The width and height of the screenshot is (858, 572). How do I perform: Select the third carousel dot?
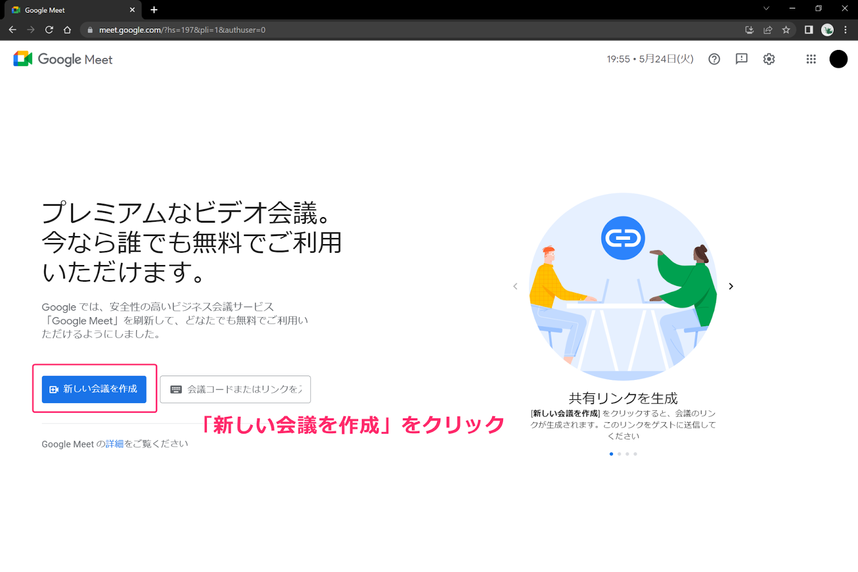pyautogui.click(x=627, y=454)
